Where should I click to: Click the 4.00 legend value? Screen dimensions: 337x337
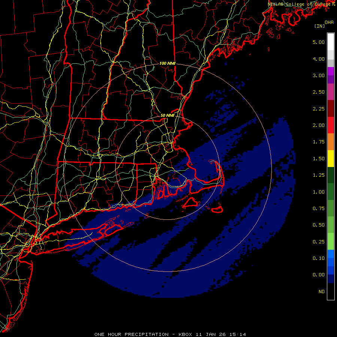[319, 59]
